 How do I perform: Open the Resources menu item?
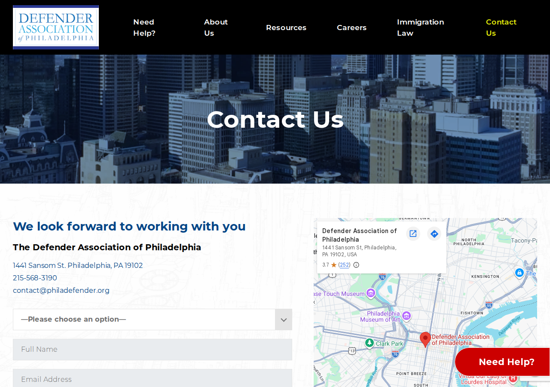(x=286, y=28)
